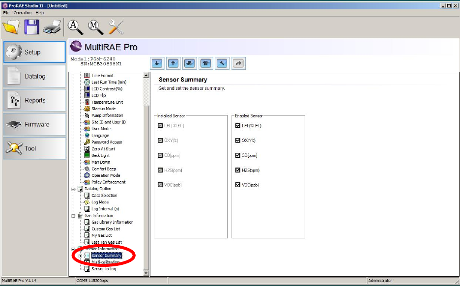
Task: Open the Setup section
Action: (x=34, y=52)
